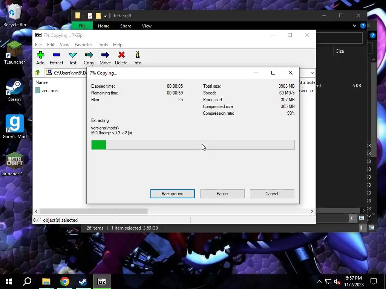Select the BetaCraft launcher desktop icon
The width and height of the screenshot is (386, 289).
tap(15, 164)
